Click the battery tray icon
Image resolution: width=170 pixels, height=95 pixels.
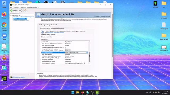[x=159, y=92]
